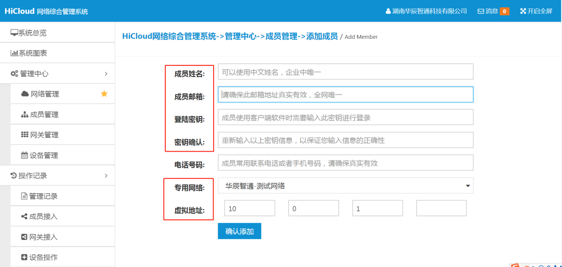Click the monitor icon beside 系统总览
The width and height of the screenshot is (562, 267).
pyautogui.click(x=14, y=33)
